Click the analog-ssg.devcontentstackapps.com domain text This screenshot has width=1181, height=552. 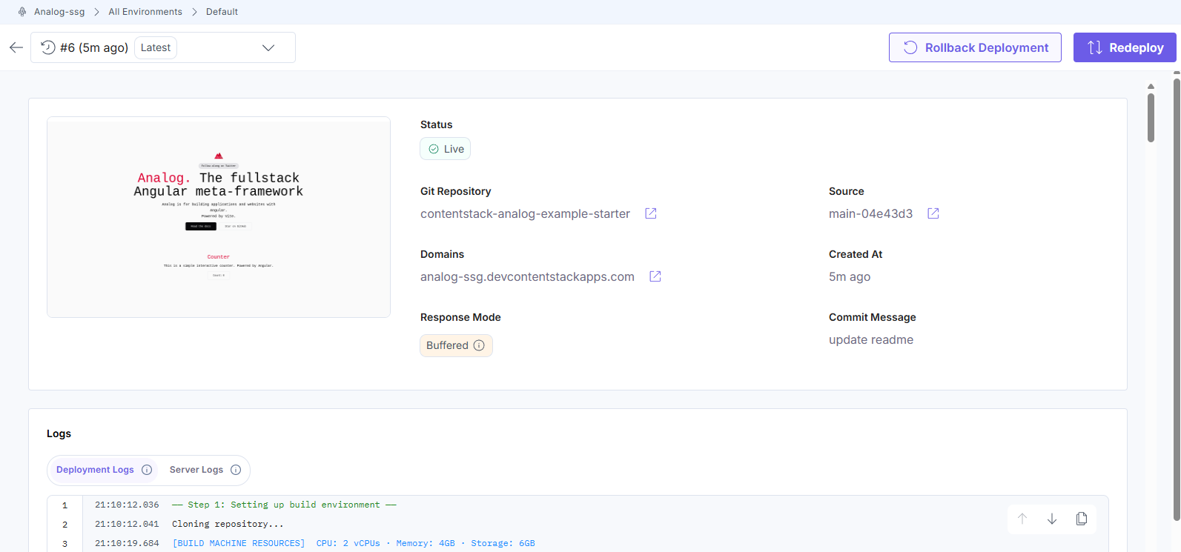coord(527,276)
